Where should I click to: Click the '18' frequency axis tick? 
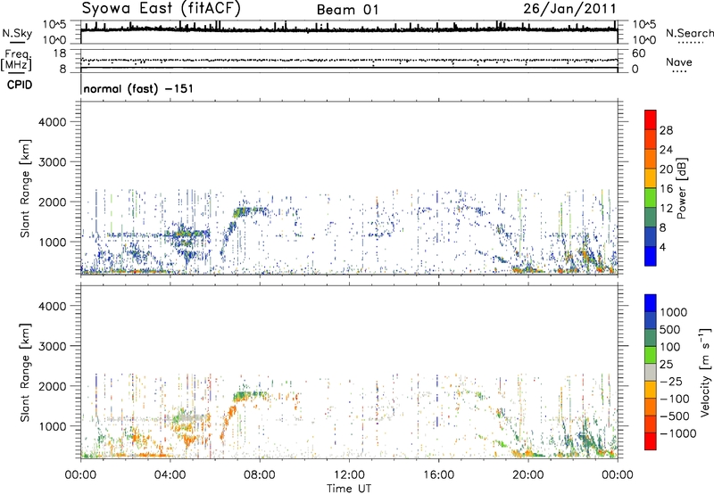60,54
